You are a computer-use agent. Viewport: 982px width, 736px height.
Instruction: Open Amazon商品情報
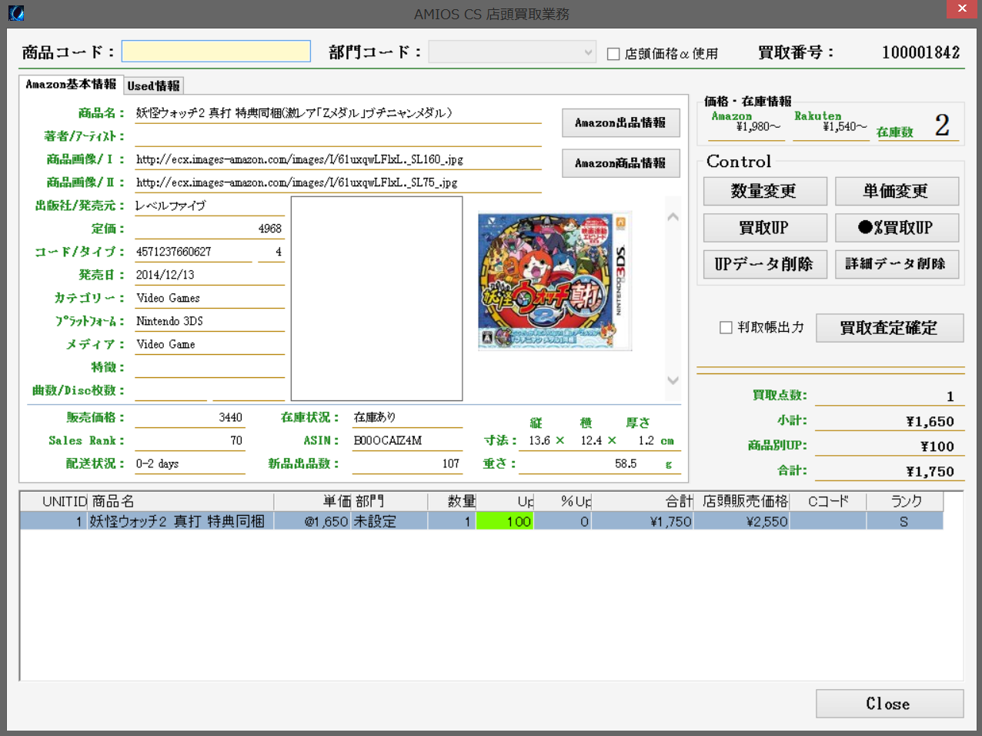[620, 163]
